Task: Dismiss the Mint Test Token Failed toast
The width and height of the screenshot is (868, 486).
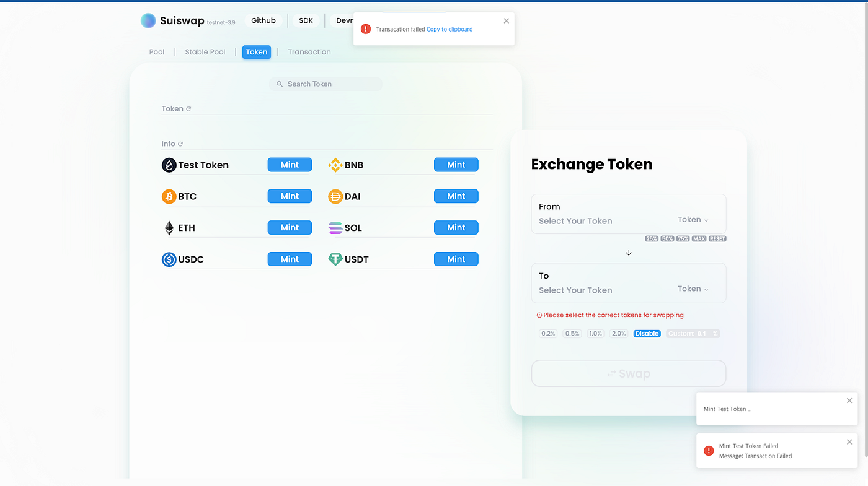Action: 849,442
